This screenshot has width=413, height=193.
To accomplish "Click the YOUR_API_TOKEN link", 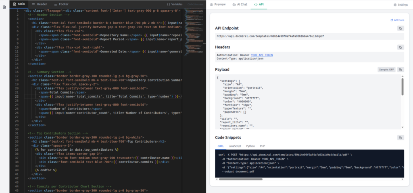I will click(261, 55).
